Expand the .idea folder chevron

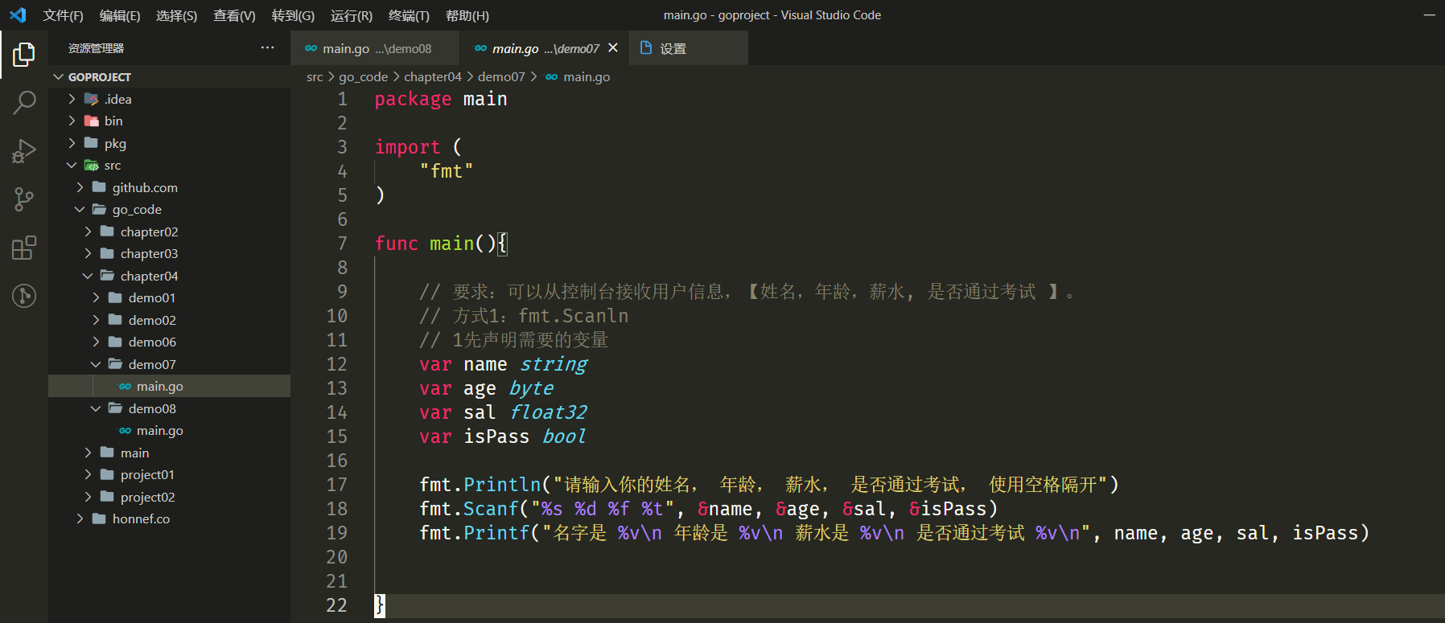[x=72, y=99]
